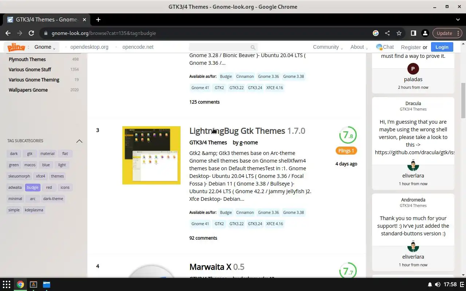Click the LightningBug 7.8 score circle
This screenshot has height=291, width=466.
point(348,135)
